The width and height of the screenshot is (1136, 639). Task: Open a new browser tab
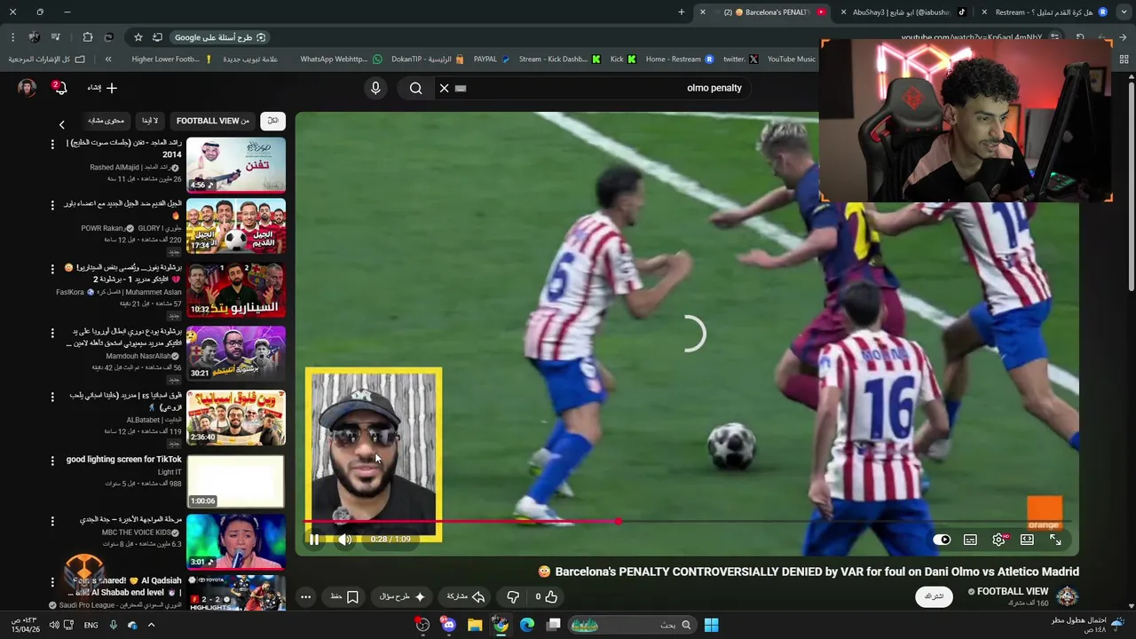682,12
